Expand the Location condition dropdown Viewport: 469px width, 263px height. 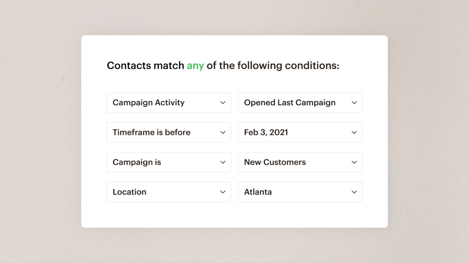click(x=168, y=192)
